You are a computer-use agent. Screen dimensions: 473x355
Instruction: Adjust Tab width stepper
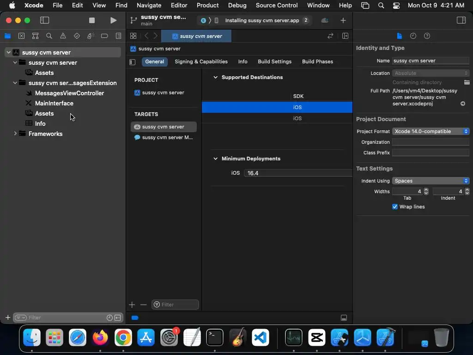(x=426, y=191)
